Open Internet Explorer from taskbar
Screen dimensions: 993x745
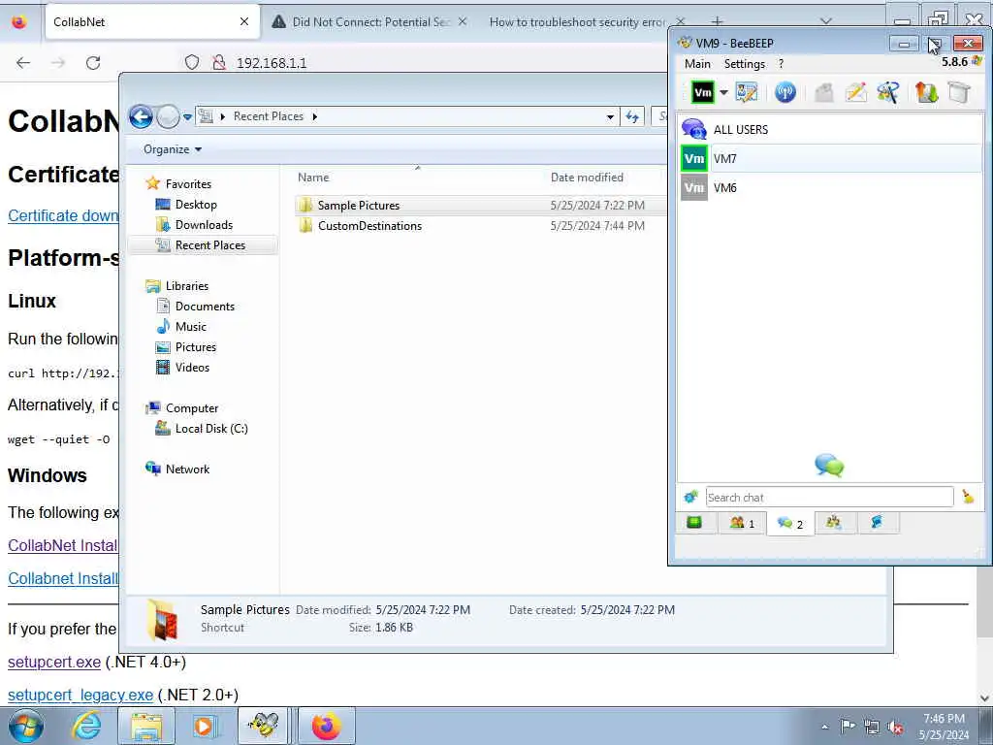(x=86, y=726)
